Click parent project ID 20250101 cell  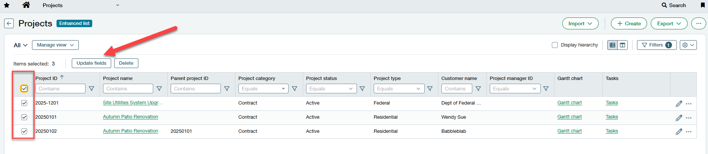181,131
